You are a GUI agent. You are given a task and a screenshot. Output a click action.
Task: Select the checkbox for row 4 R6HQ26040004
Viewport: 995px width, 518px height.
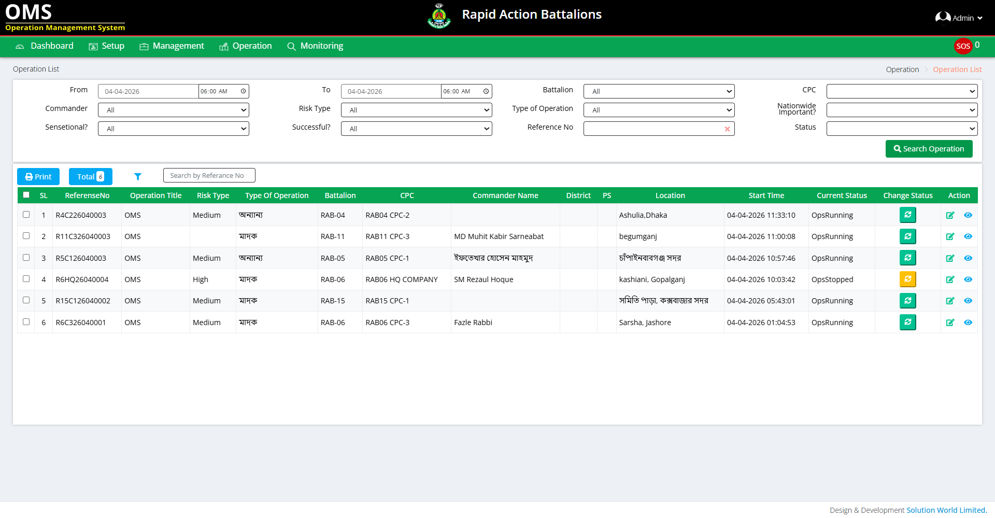(x=26, y=279)
